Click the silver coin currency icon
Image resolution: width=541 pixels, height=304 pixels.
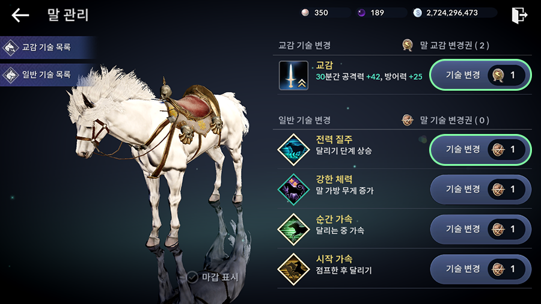[418, 13]
